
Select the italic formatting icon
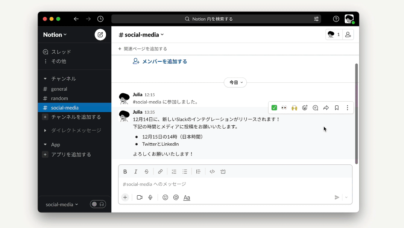136,171
